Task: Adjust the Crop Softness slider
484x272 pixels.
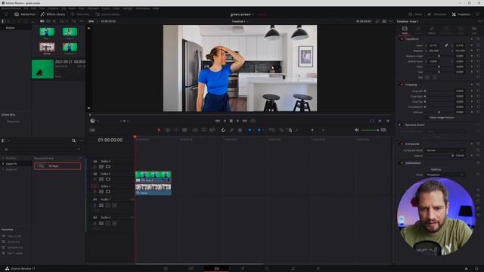Action: 439,112
